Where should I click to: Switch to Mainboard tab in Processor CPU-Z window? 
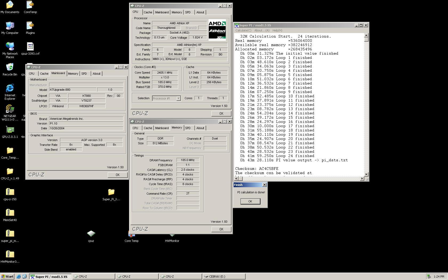coord(162,12)
